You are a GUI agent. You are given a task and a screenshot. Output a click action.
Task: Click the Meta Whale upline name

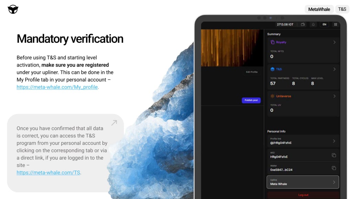point(279,184)
